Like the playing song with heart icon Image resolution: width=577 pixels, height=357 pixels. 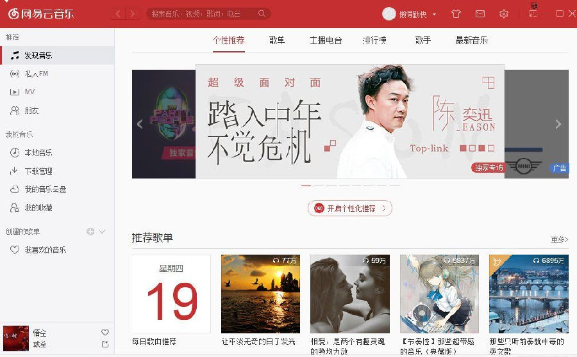(x=105, y=333)
